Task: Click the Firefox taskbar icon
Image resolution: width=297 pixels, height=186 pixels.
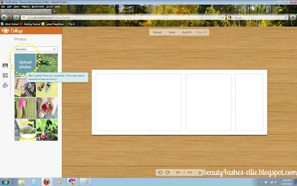Action: [x=46, y=182]
